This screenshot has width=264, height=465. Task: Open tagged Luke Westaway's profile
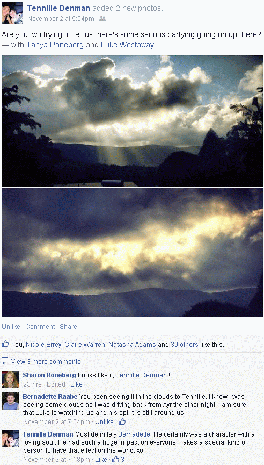point(128,45)
